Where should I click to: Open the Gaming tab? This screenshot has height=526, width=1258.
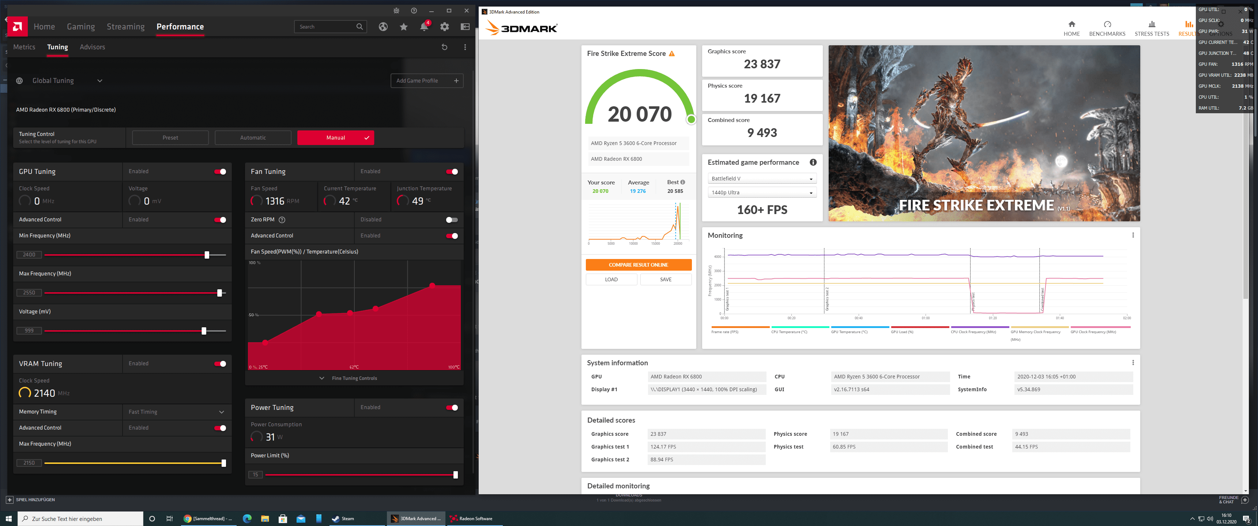click(x=81, y=27)
